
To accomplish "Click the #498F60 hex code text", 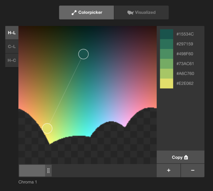I will (185, 54).
